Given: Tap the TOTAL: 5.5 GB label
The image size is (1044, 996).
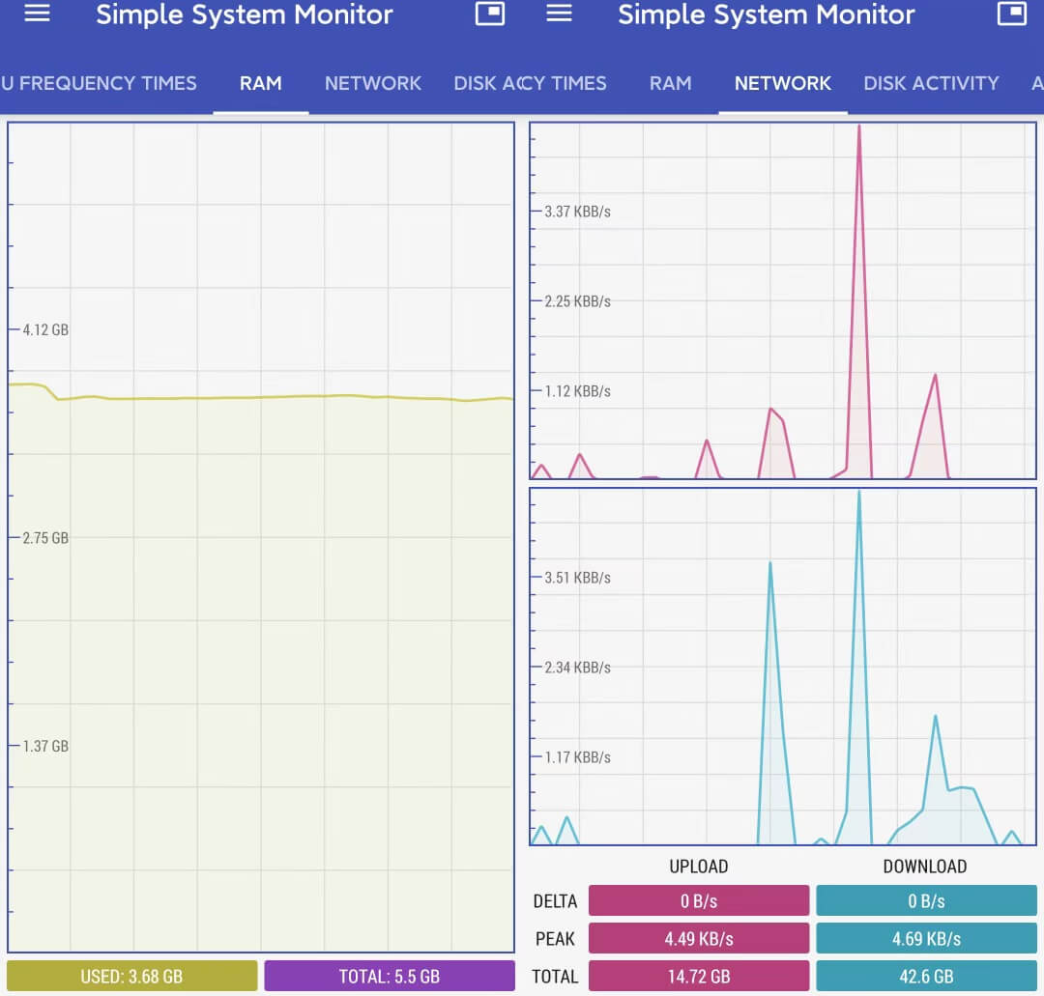Looking at the screenshot, I should click(390, 976).
